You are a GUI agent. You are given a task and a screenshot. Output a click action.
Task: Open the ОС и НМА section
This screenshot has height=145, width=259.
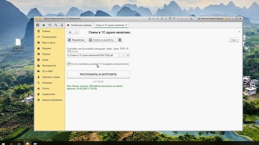pyautogui.click(x=47, y=71)
